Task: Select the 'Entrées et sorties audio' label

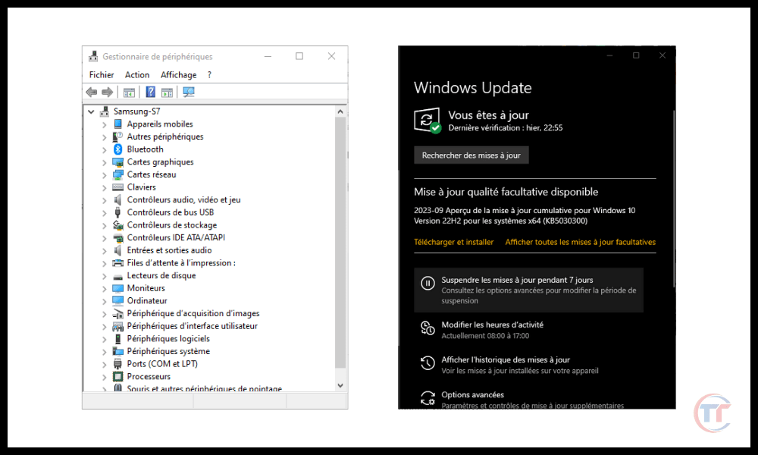Action: click(x=169, y=250)
